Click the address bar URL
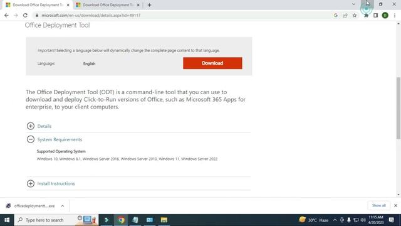The image size is (401, 226). [91, 15]
